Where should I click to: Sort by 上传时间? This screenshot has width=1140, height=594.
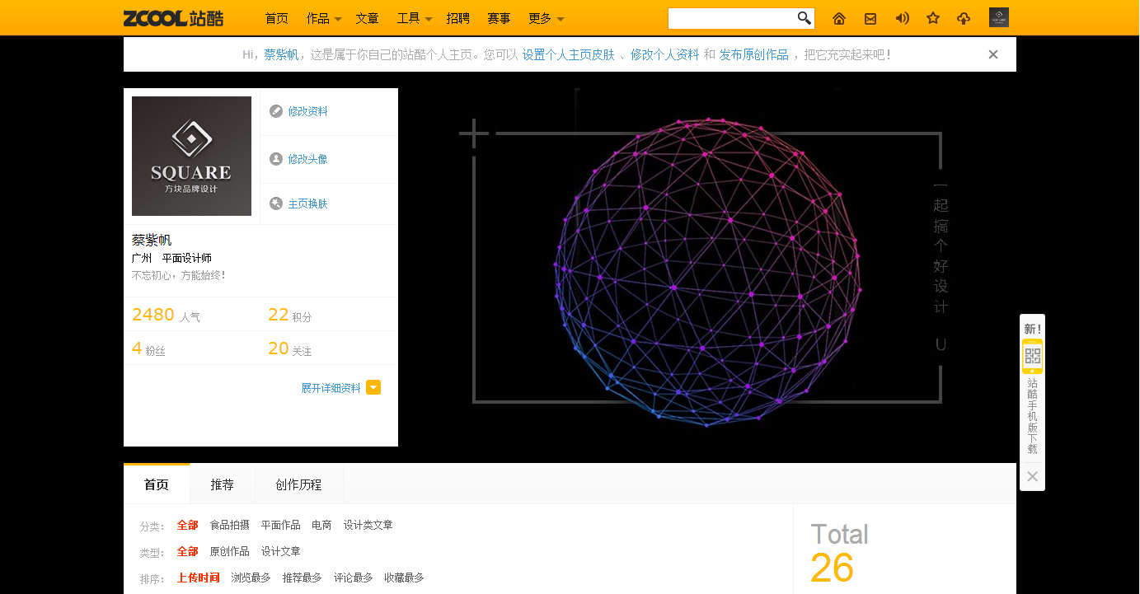pyautogui.click(x=198, y=578)
